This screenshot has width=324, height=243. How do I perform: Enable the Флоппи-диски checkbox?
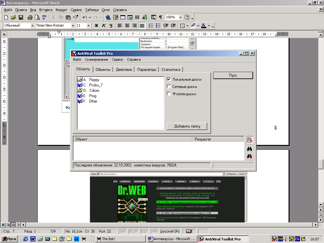click(169, 94)
